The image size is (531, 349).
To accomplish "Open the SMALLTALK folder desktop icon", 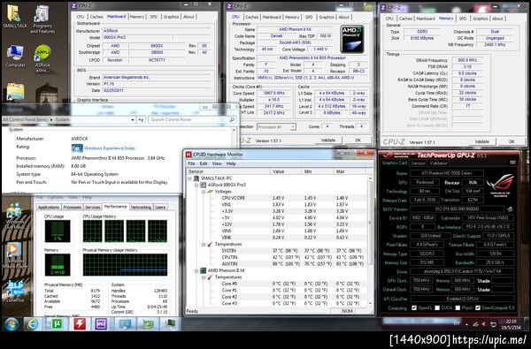I will (14, 16).
